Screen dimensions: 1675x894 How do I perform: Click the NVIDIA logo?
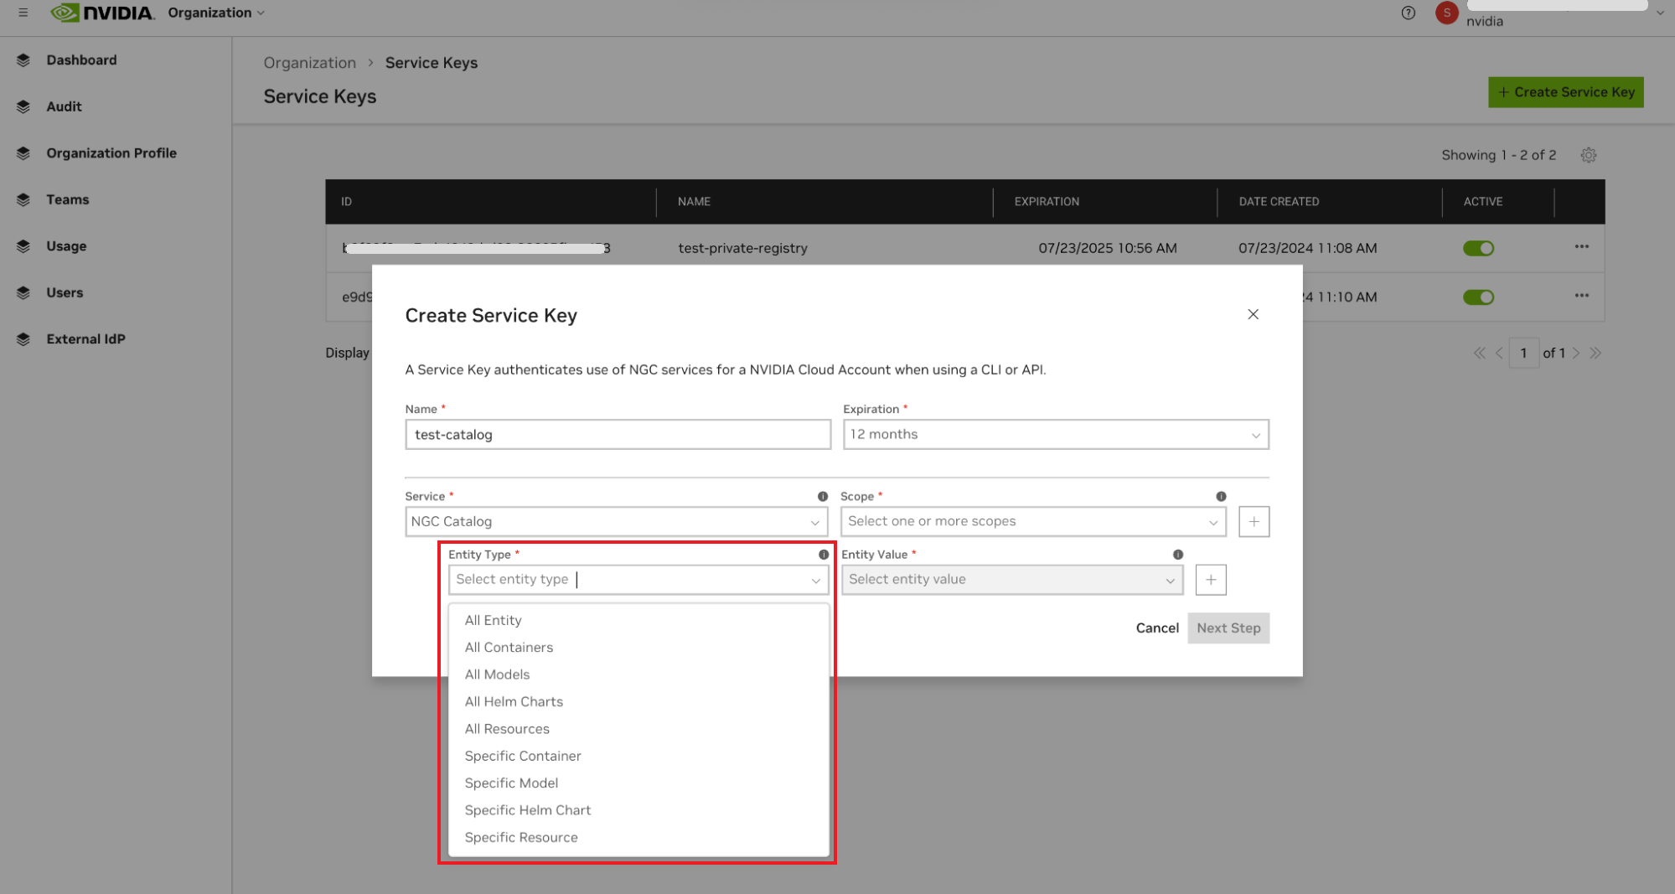coord(102,13)
